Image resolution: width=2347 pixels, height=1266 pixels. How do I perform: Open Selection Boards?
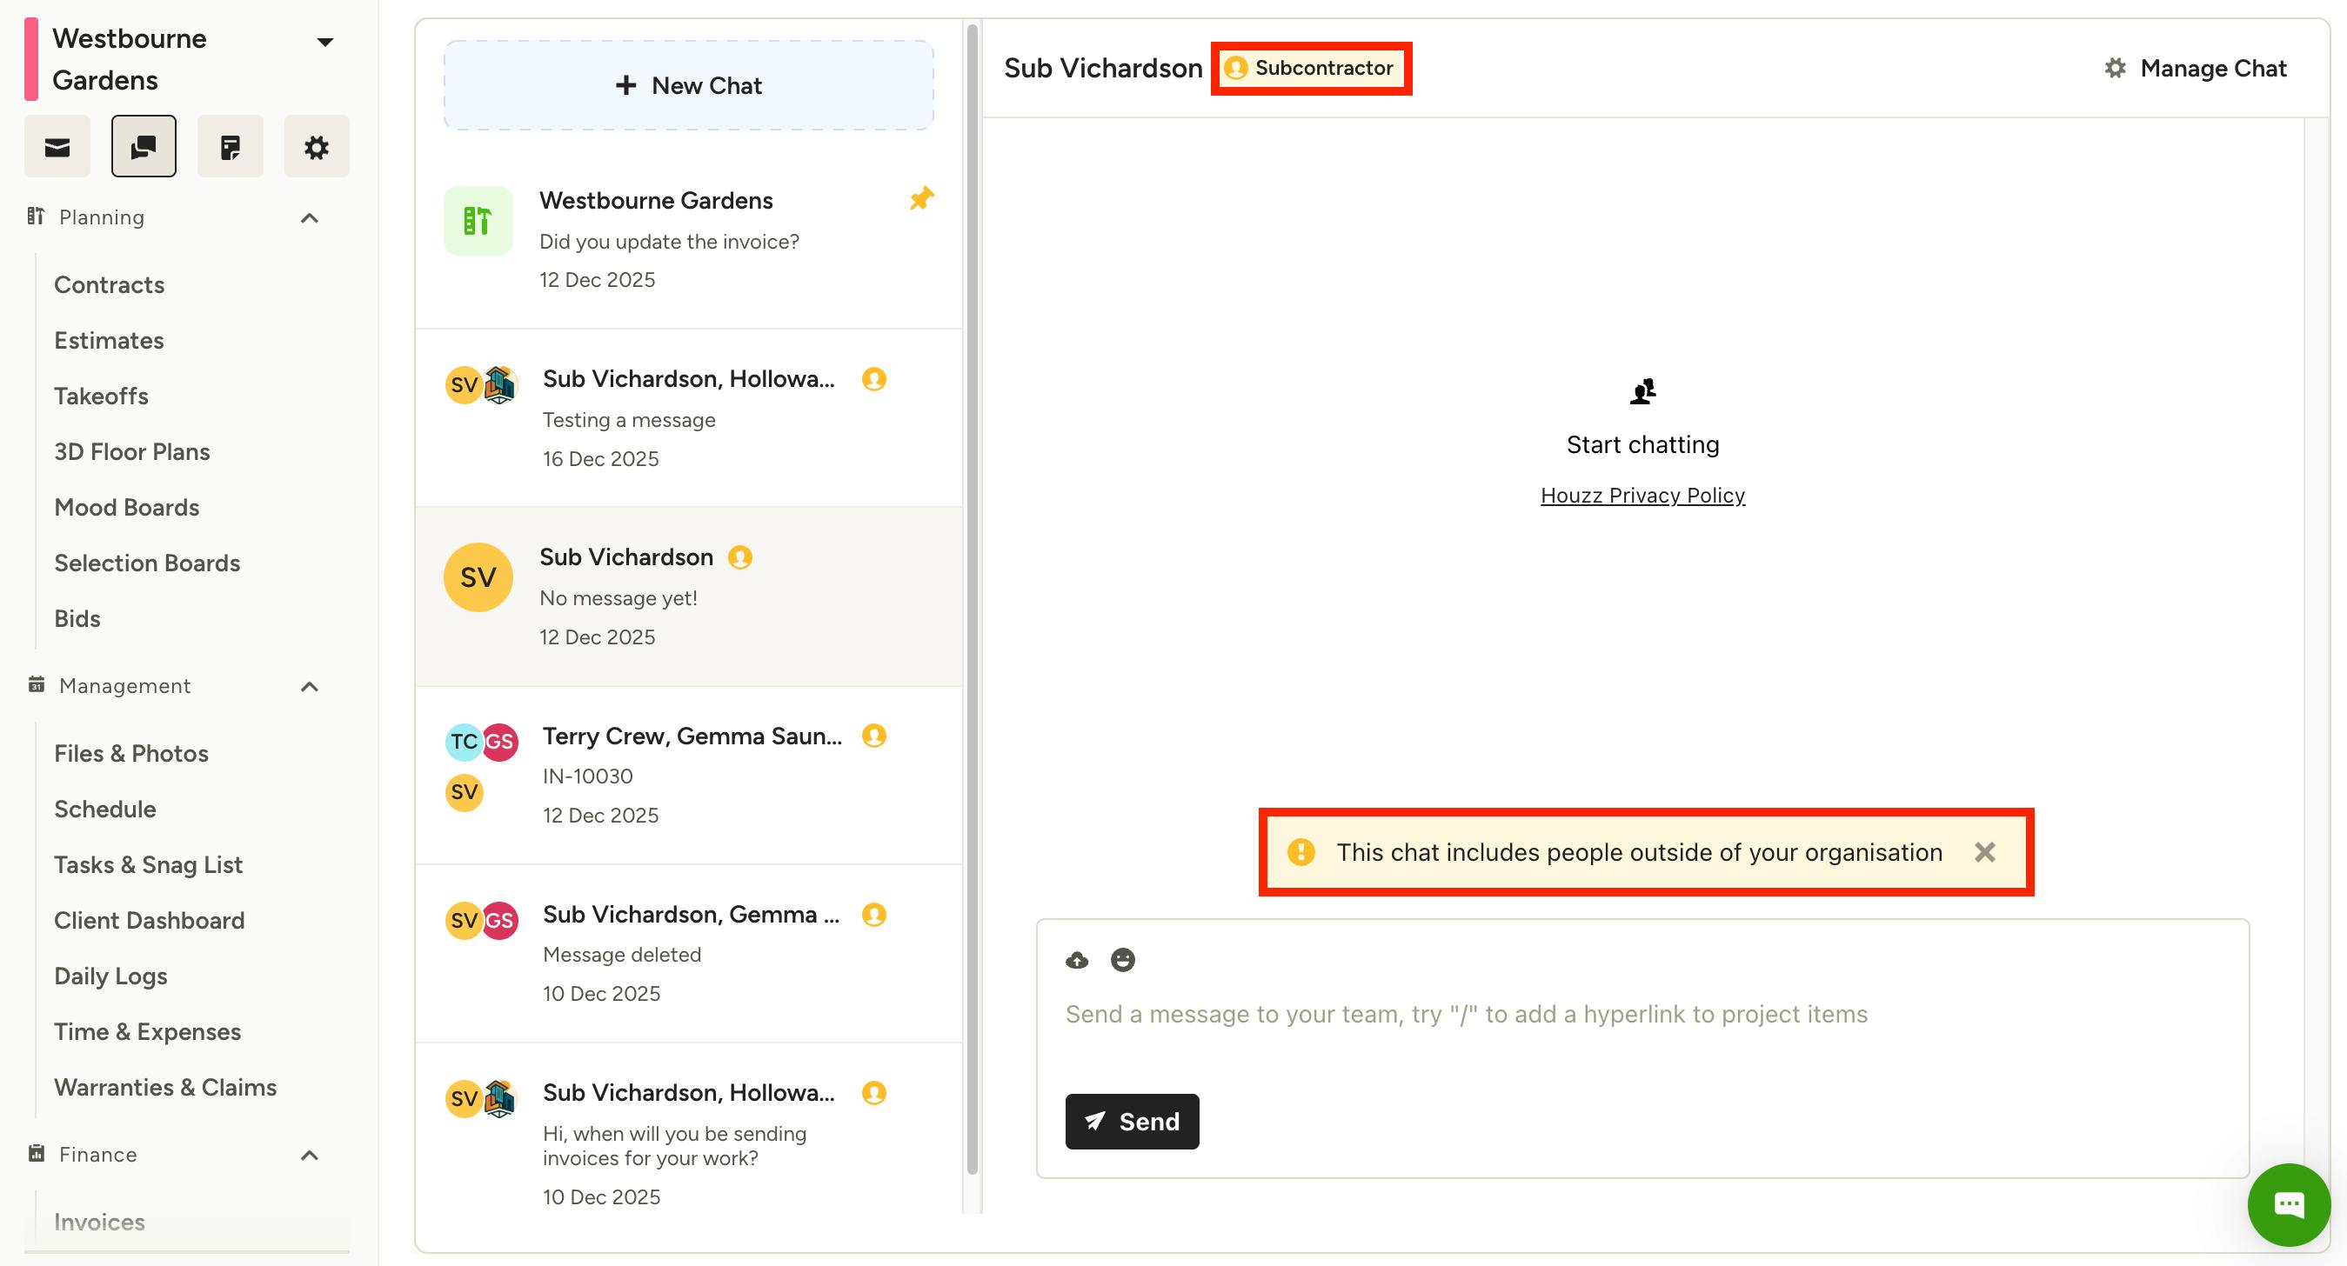[148, 563]
